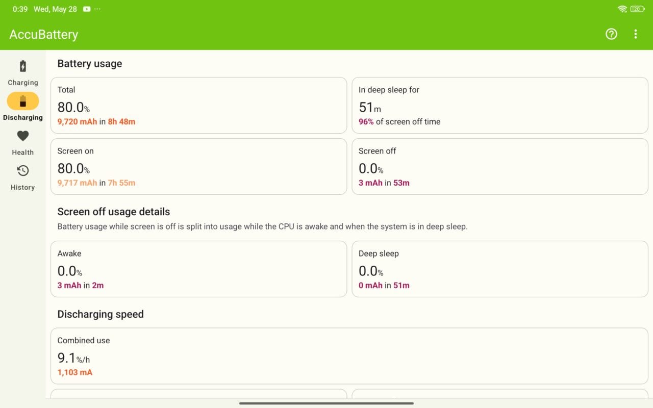Tap the In deep sleep for card
Viewport: 653px width, 408px height.
tap(499, 105)
